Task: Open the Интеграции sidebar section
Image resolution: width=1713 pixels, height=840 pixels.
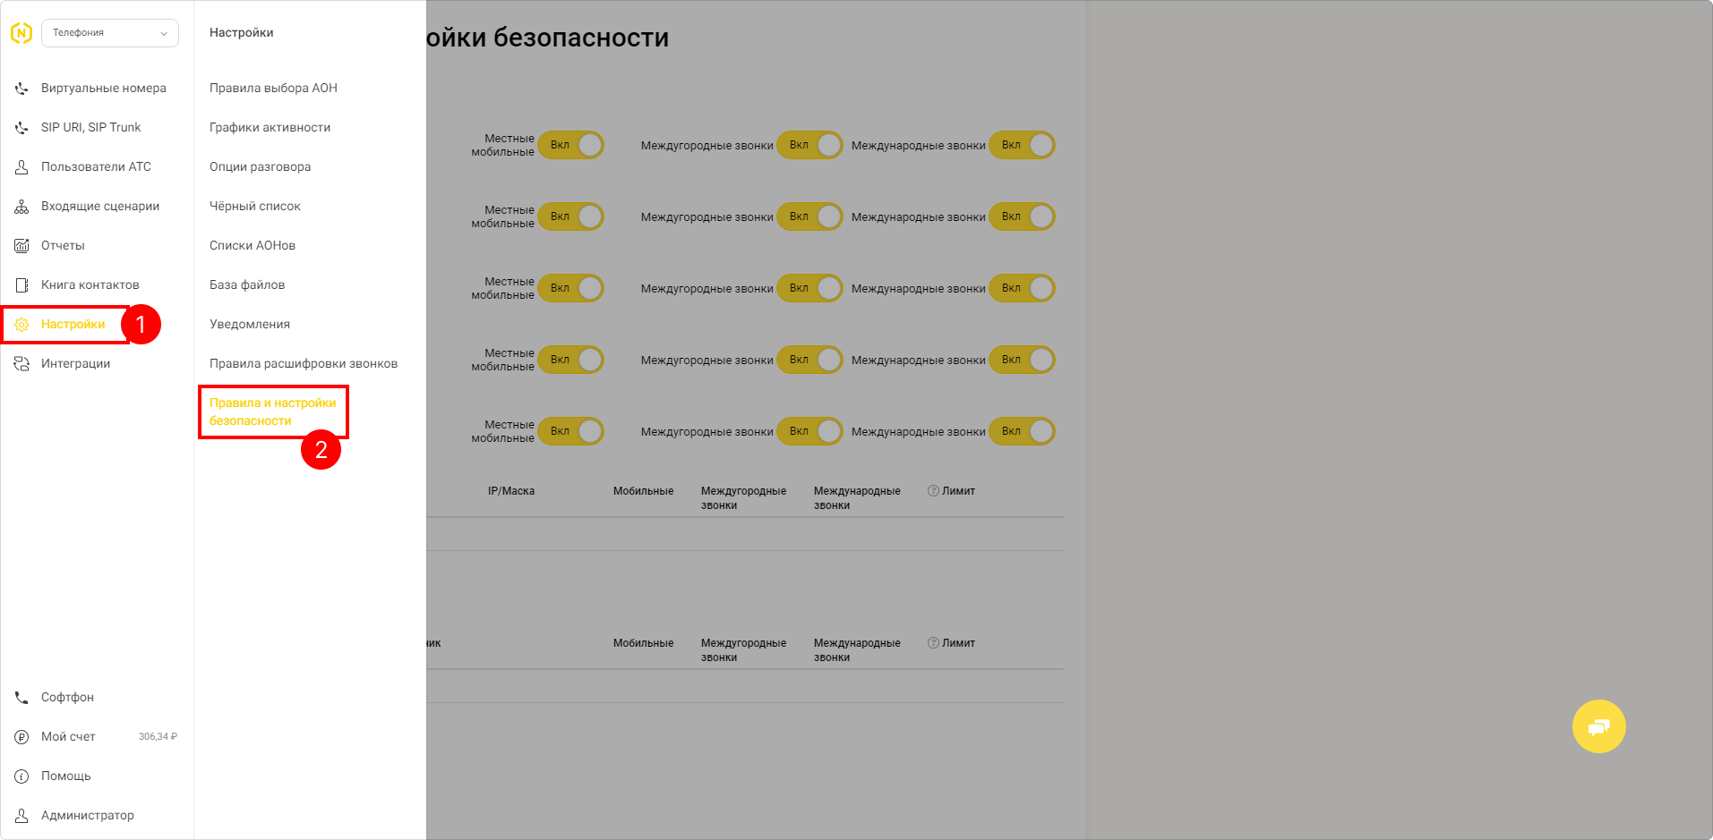Action: pyautogui.click(x=75, y=363)
